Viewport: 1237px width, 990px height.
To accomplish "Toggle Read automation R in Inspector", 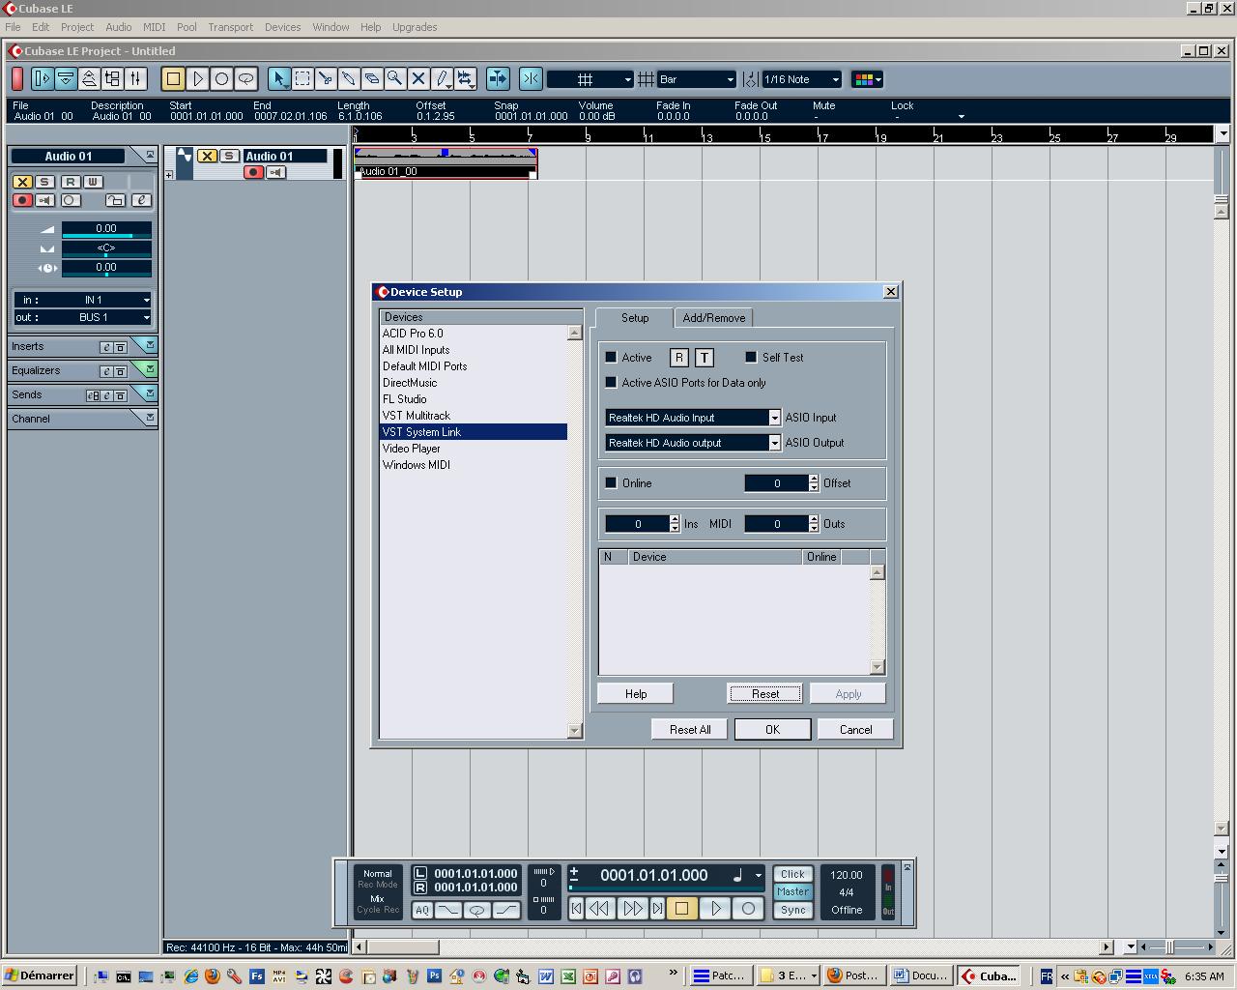I will (70, 182).
